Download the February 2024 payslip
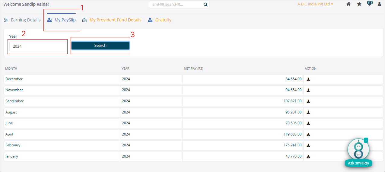This screenshot has height=172, width=385. click(x=308, y=145)
